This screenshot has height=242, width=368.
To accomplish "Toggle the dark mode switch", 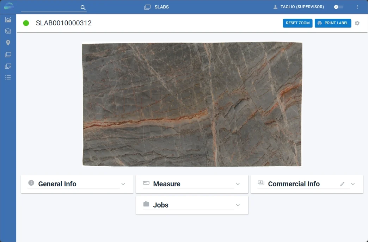I will point(338,7).
